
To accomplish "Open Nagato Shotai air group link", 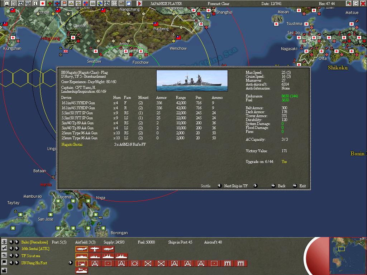I will pos(72,145).
